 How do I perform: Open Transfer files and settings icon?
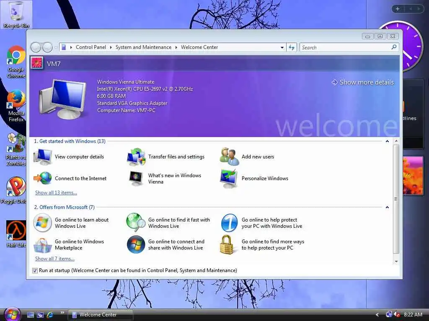[136, 157]
